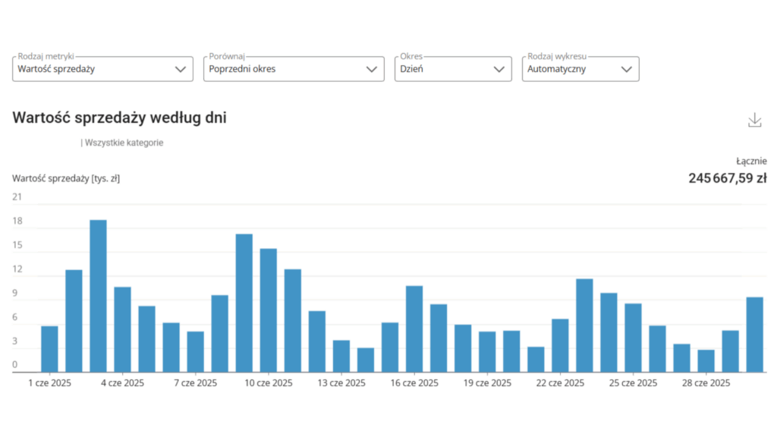Click the bar for 4 cze 2025
This screenshot has width=777, height=437.
click(122, 329)
